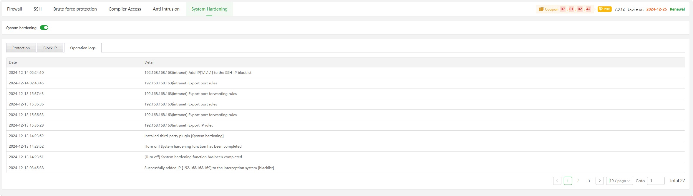Click the PRO diamond badge
The height and width of the screenshot is (196, 693).
point(604,9)
